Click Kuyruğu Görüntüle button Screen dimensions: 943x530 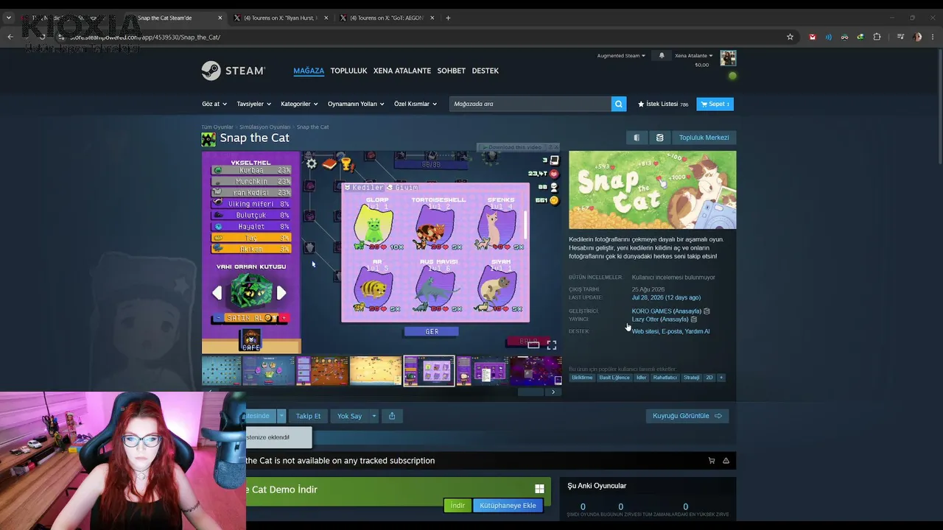[x=687, y=416]
